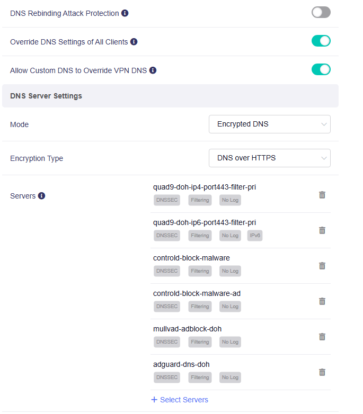The image size is (363, 414).
Task: Open the Mode dropdown showing Encrypted DNS
Action: point(270,124)
